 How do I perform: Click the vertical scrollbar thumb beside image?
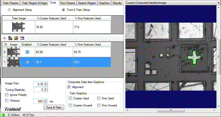(219, 57)
